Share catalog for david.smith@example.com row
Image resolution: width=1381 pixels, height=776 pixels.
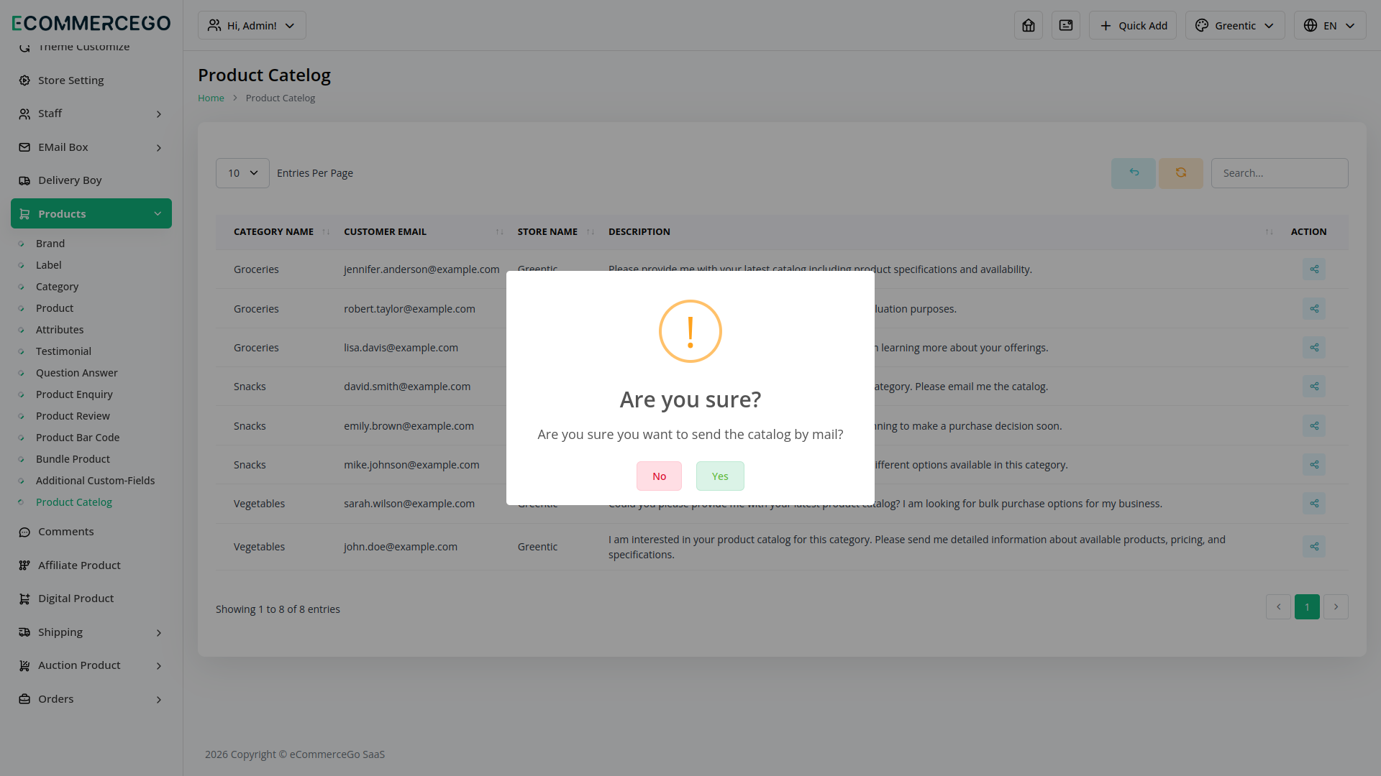tap(1314, 387)
